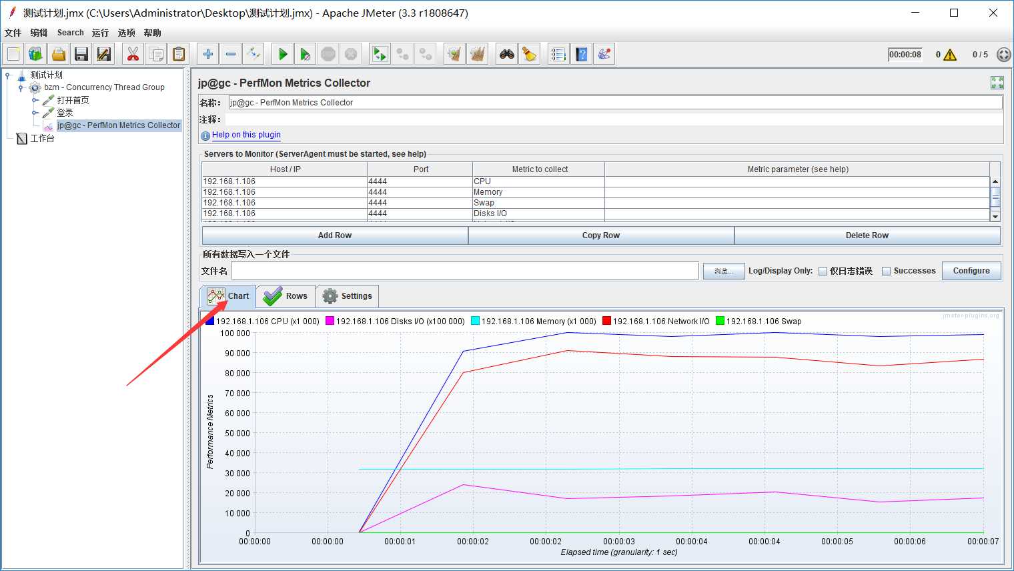This screenshot has width=1014, height=571.
Task: Click the 浏览 browse button
Action: coord(724,271)
